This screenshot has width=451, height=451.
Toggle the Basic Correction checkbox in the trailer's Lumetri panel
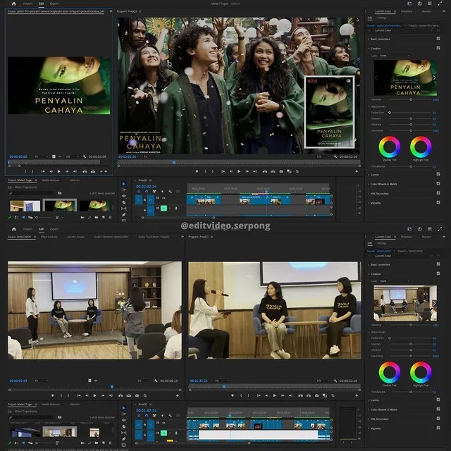(x=438, y=39)
